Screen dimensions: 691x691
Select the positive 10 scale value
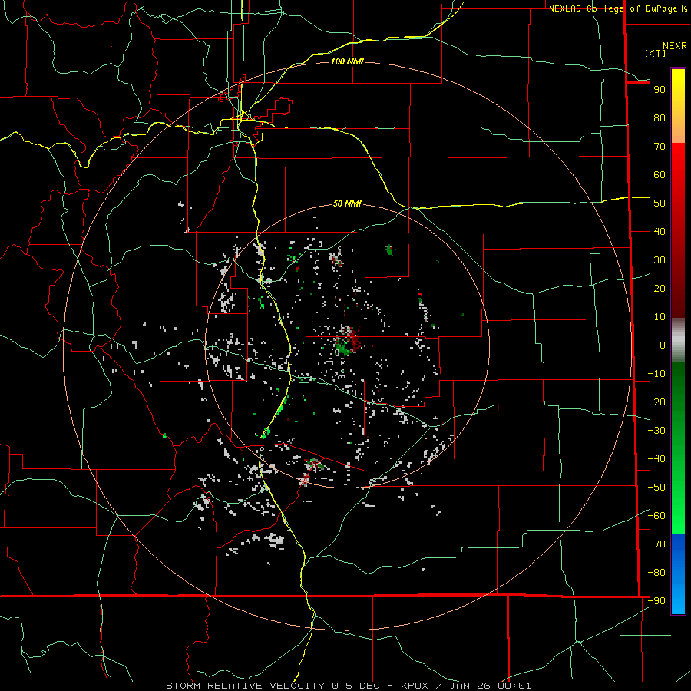pyautogui.click(x=660, y=317)
